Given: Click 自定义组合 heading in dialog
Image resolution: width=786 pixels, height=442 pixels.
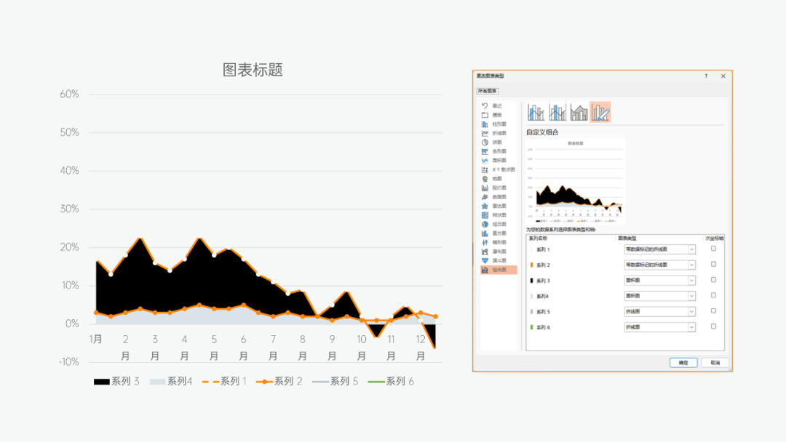Looking at the screenshot, I should (542, 132).
